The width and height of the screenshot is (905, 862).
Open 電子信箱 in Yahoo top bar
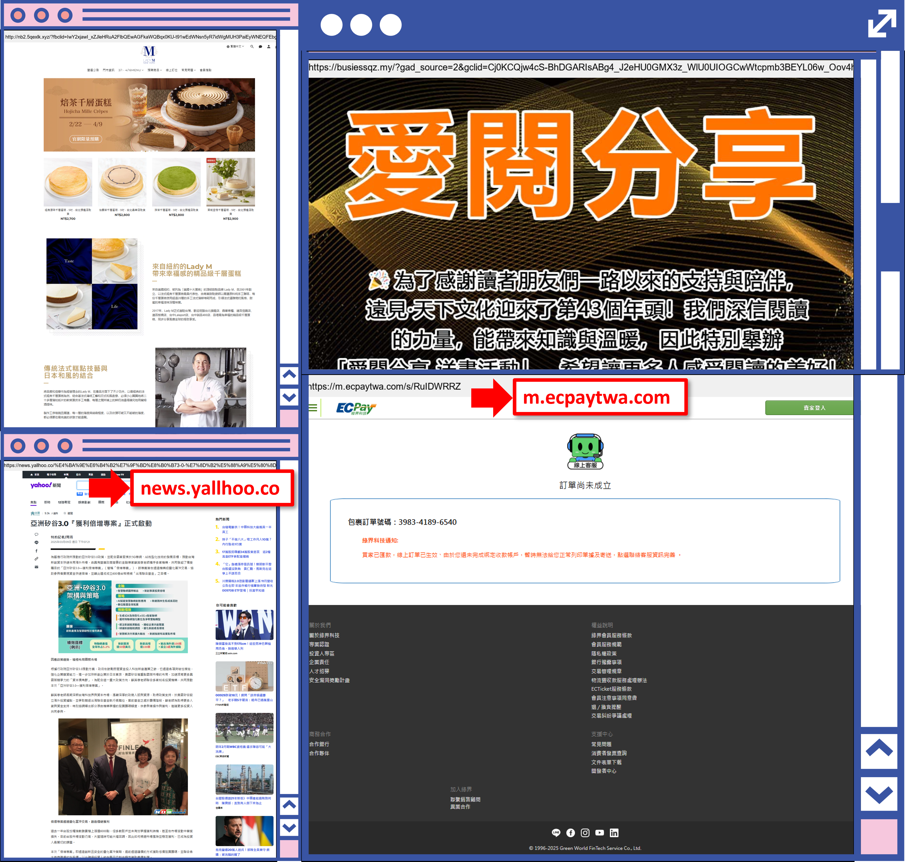tap(51, 474)
